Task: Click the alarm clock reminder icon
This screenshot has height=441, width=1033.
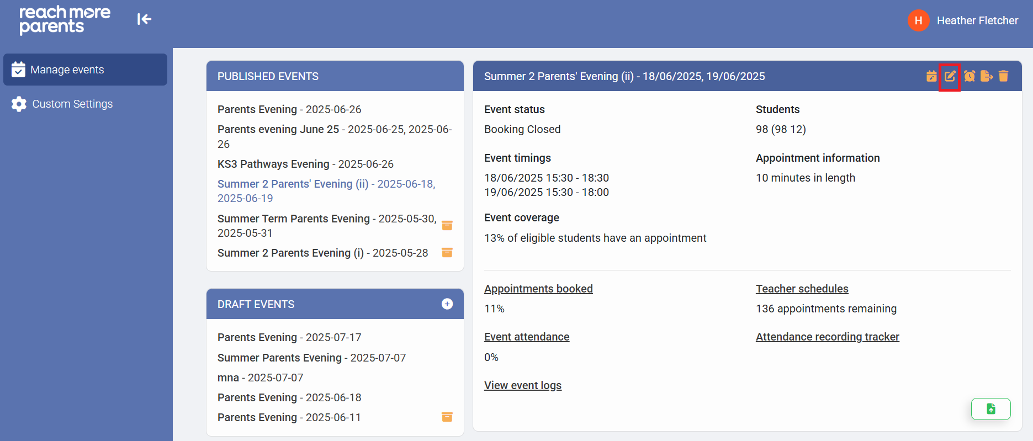Action: (x=969, y=76)
